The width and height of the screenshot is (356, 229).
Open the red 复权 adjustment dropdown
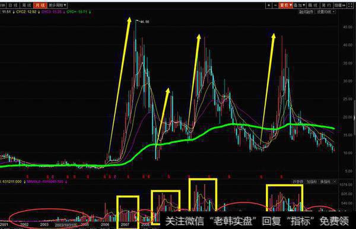[x=286, y=5]
